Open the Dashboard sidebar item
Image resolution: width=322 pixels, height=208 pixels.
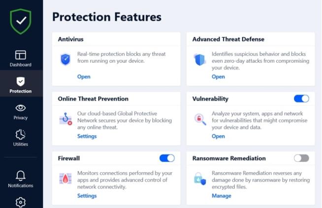tap(21, 58)
